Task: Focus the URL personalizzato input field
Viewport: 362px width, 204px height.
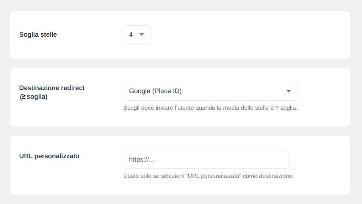Action: [207, 159]
